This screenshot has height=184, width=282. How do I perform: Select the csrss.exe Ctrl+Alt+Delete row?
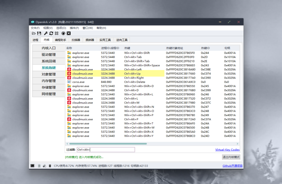click(115, 82)
